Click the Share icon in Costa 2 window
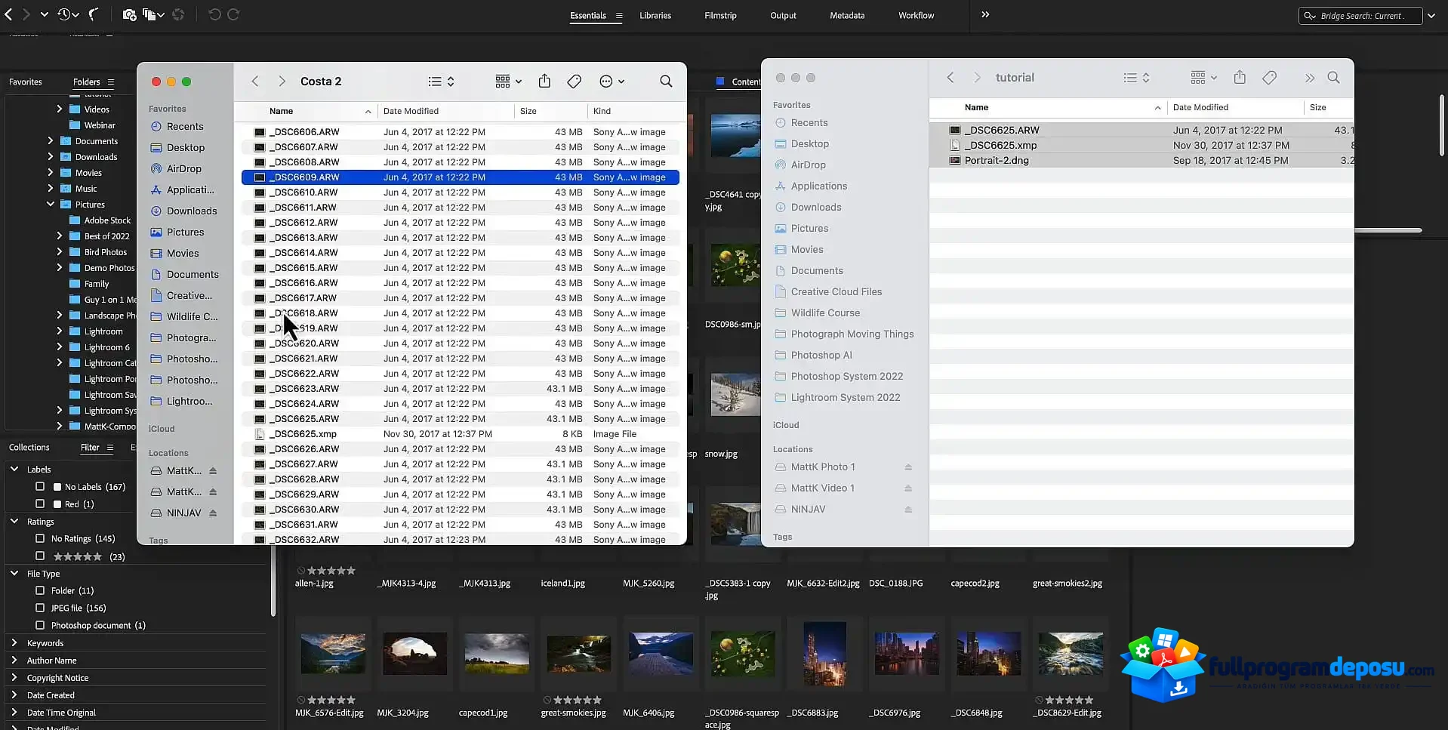Image resolution: width=1448 pixels, height=730 pixels. (544, 81)
